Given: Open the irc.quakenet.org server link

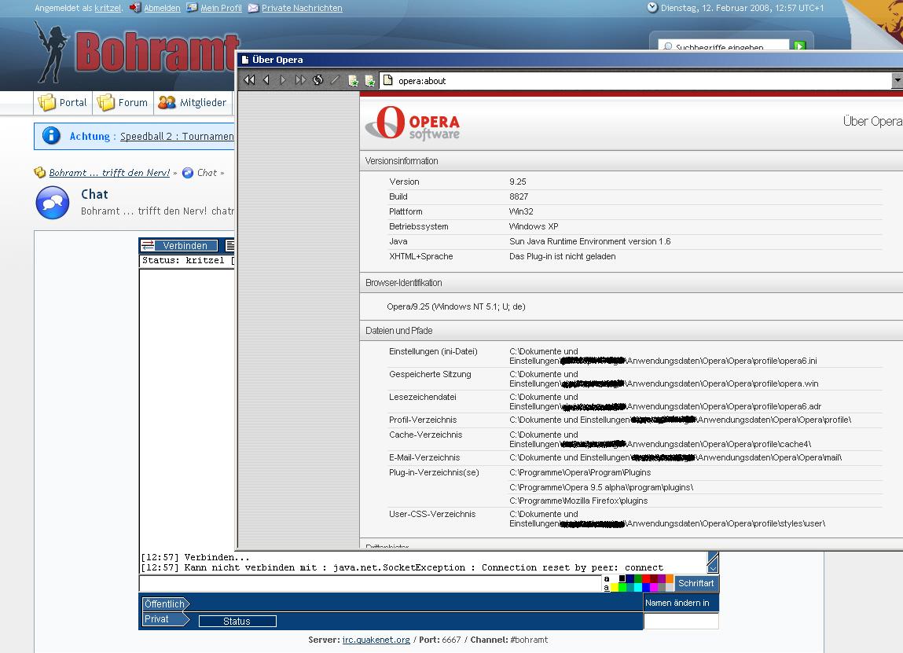Looking at the screenshot, I should coord(376,640).
